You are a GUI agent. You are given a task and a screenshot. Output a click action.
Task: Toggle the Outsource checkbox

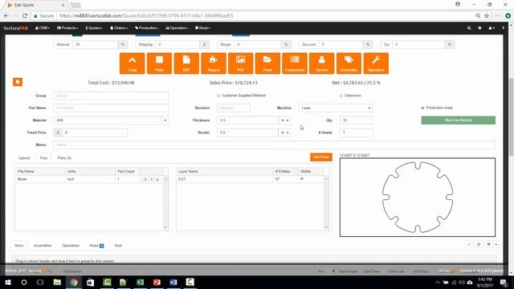(341, 96)
